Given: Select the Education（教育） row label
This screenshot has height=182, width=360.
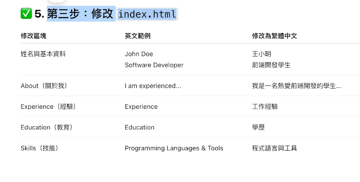Looking at the screenshot, I should [46, 127].
